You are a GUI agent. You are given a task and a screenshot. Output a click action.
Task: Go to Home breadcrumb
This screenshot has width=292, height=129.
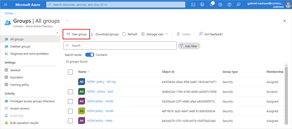tap(9, 13)
